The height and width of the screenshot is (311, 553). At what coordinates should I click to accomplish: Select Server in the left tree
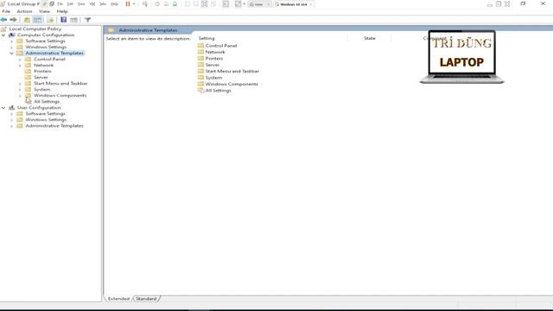coord(41,77)
